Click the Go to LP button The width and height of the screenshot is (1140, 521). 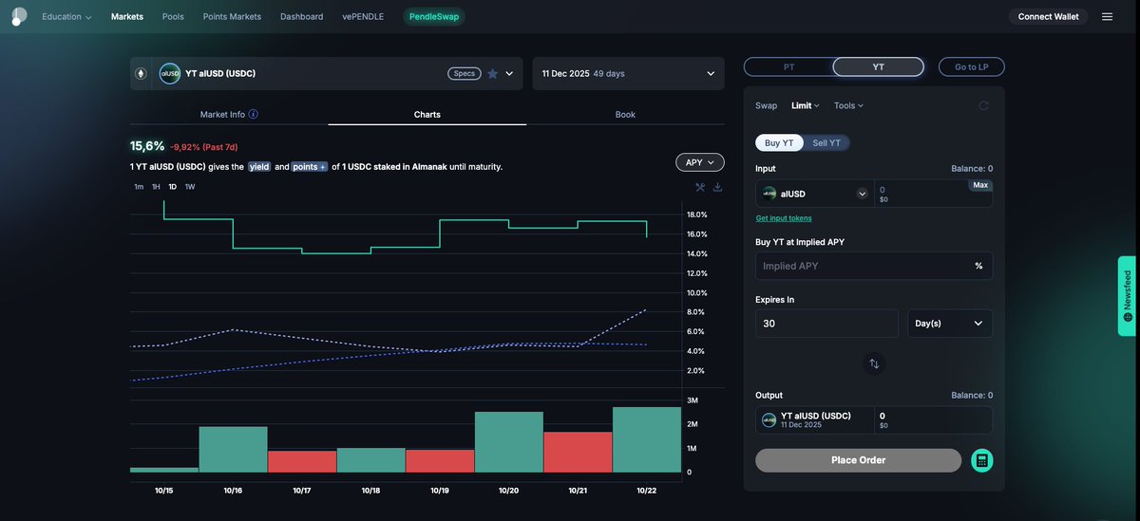[972, 66]
